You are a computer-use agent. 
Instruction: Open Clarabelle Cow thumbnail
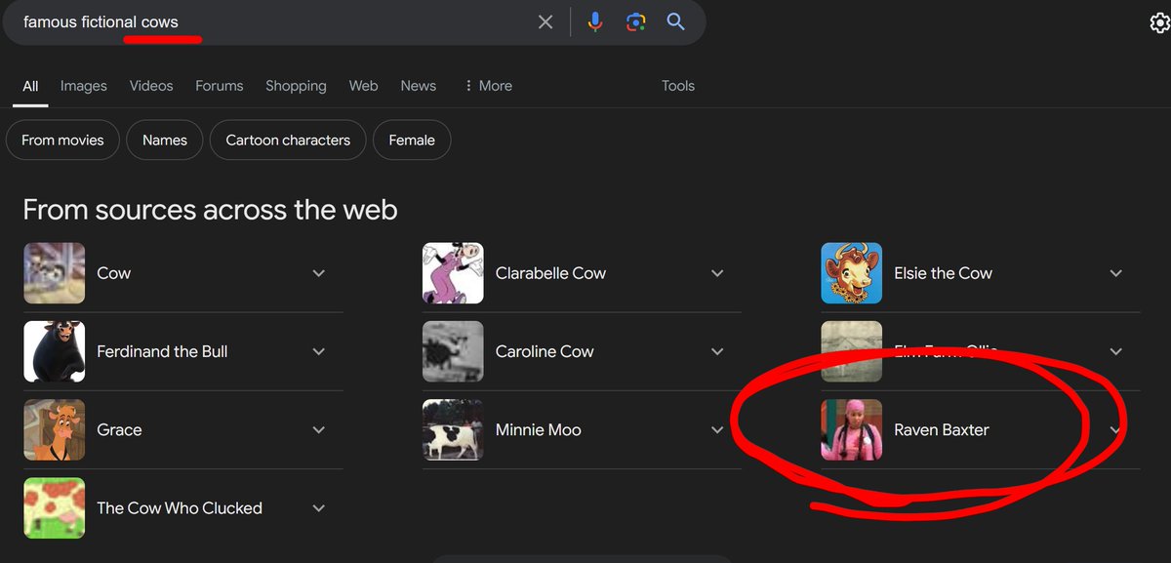453,273
